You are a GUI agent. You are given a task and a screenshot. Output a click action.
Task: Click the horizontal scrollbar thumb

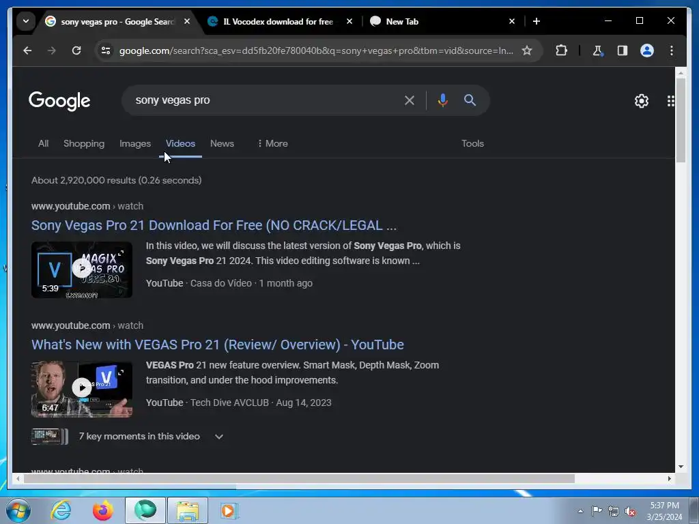pyautogui.click(x=299, y=478)
